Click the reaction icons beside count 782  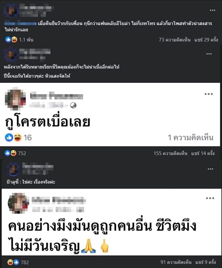pos(13,262)
